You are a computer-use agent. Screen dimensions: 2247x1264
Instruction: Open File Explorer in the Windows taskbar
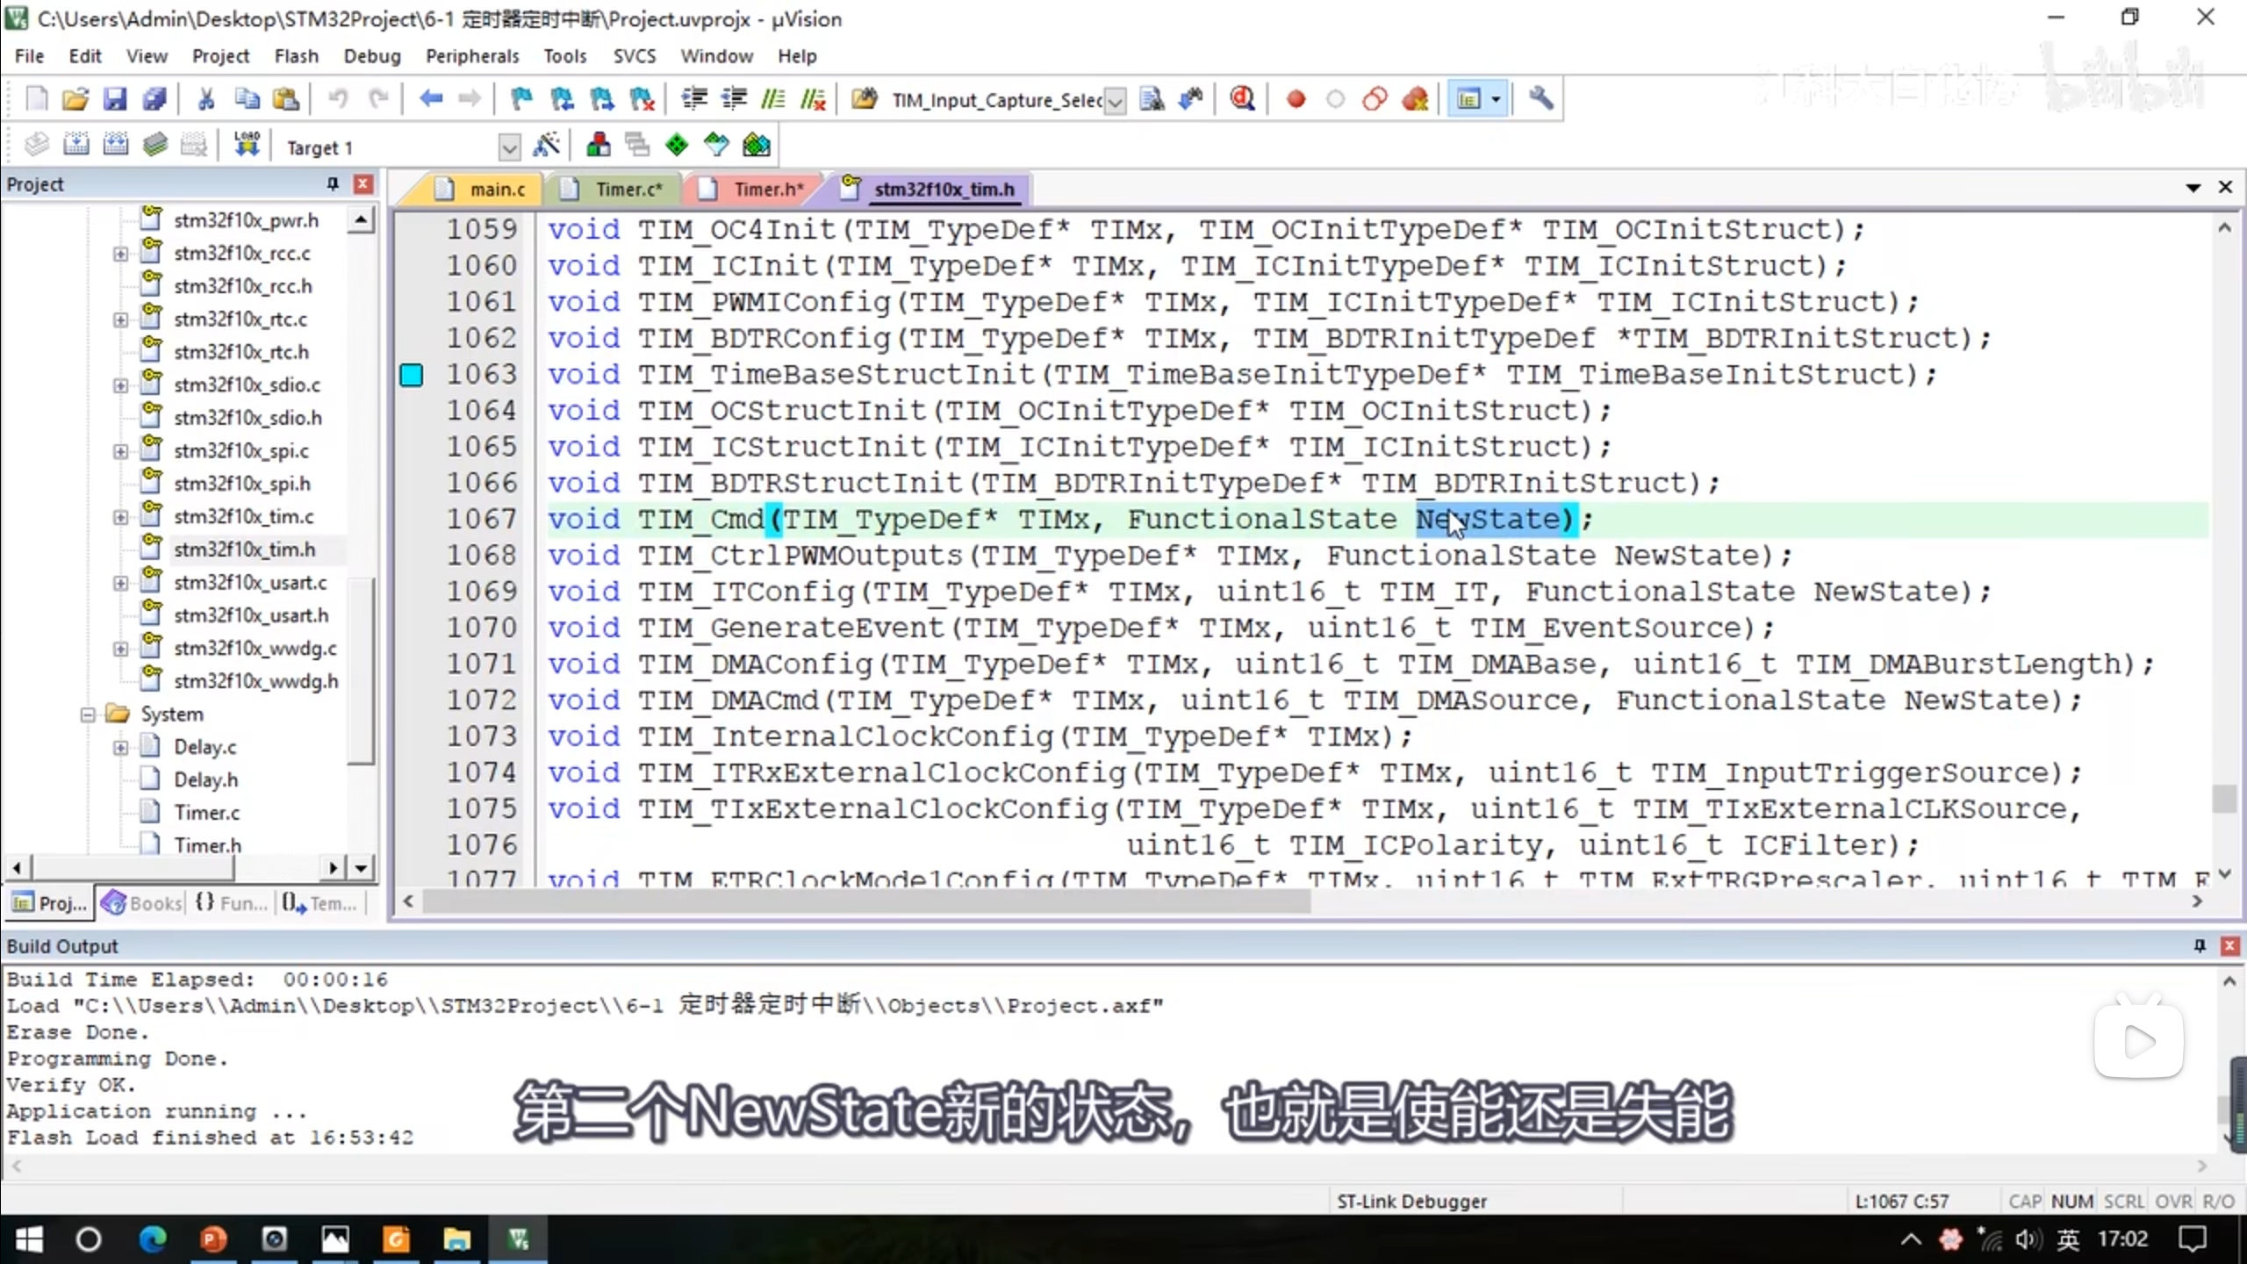tap(456, 1239)
